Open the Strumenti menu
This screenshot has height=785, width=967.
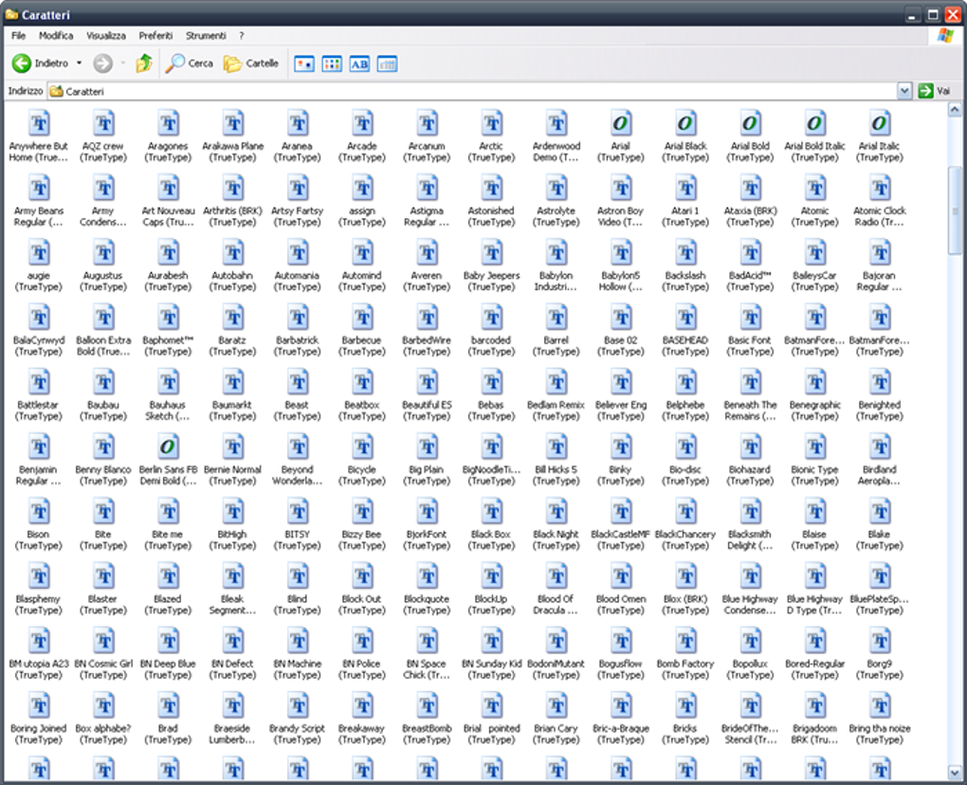(206, 36)
